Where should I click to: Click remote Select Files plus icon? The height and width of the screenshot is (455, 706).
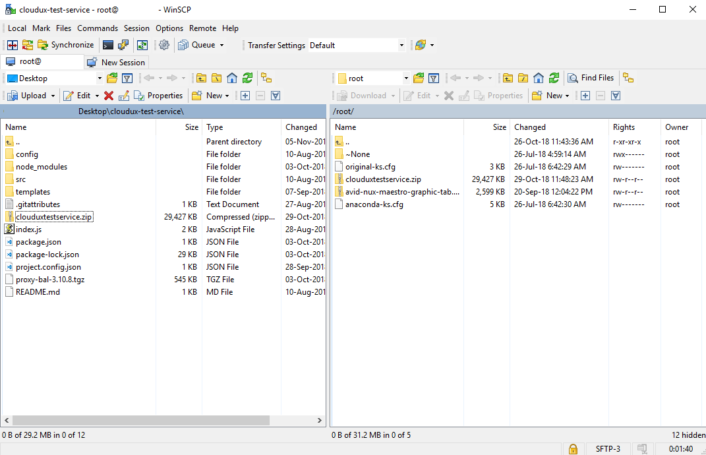(585, 96)
